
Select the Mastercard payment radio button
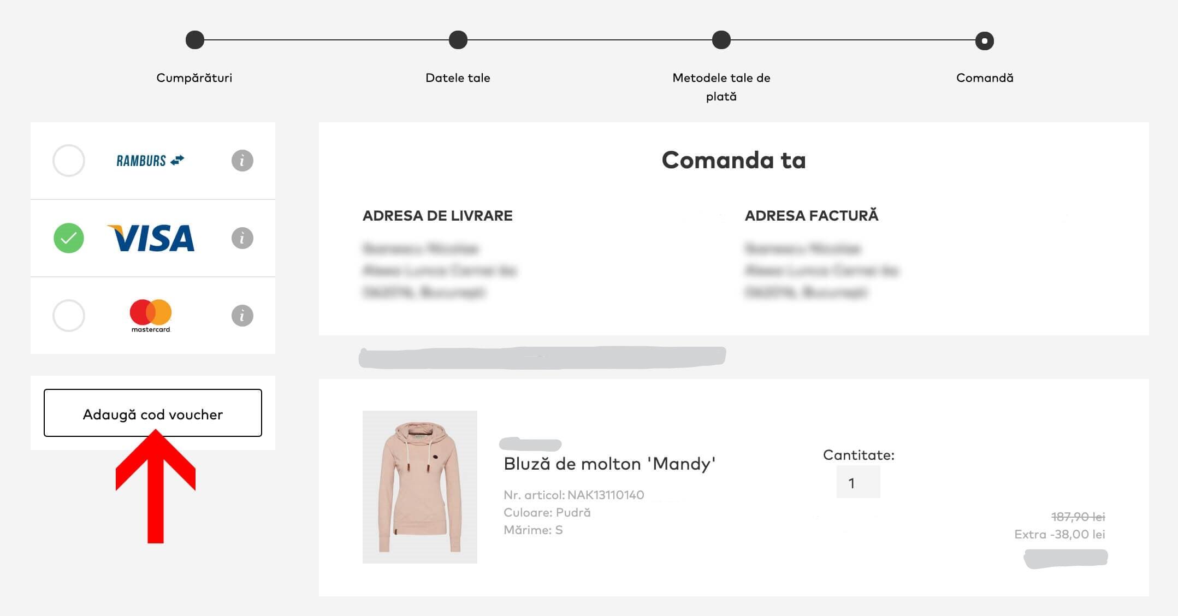point(69,316)
